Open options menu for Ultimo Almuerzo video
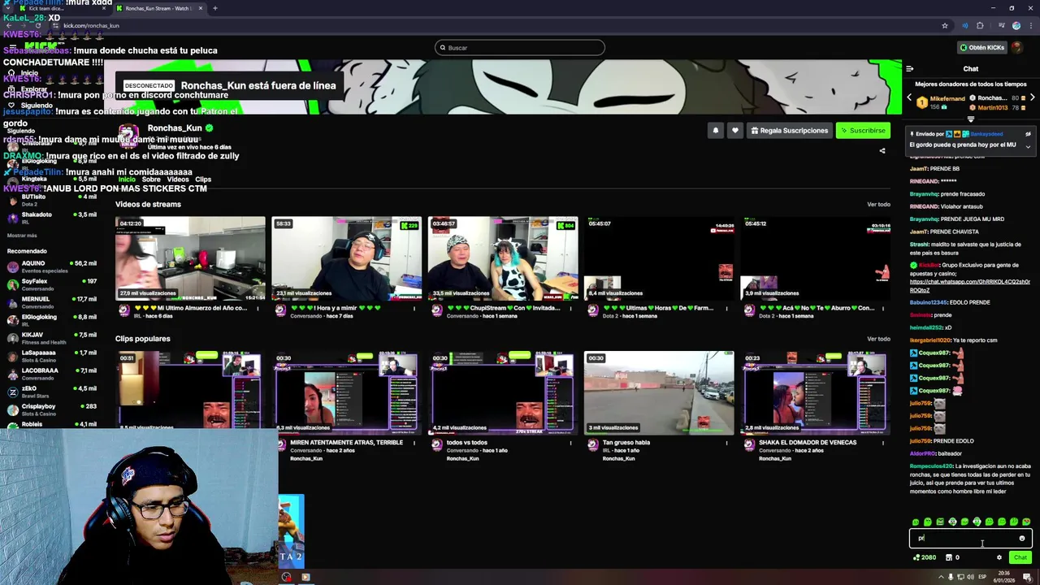1040x585 pixels. pyautogui.click(x=258, y=308)
